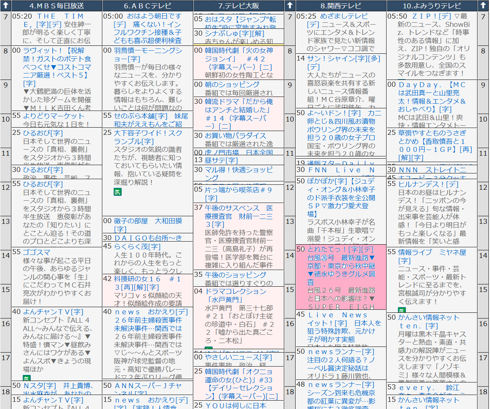Click green weather icon under 水戸黄門 listing
This screenshot has width=490, height=409.
coord(208,348)
